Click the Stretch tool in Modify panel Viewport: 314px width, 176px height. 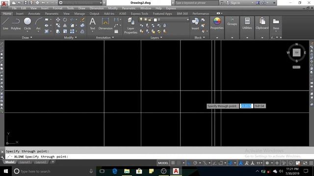pos(58,31)
